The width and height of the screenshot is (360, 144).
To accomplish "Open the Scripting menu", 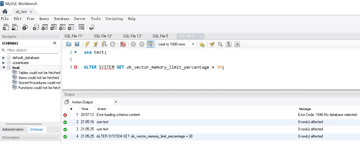I will (x=114, y=19).
